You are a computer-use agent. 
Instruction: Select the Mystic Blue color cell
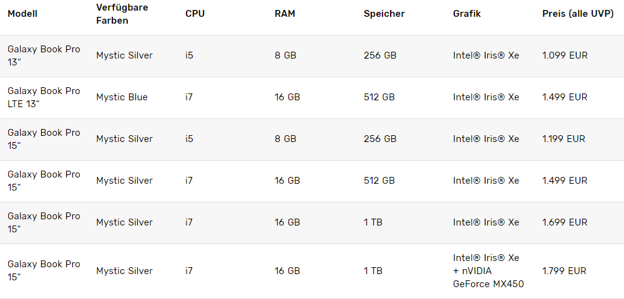[x=122, y=97]
